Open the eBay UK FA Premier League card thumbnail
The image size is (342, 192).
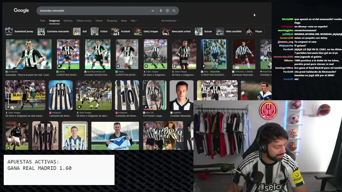point(154,95)
